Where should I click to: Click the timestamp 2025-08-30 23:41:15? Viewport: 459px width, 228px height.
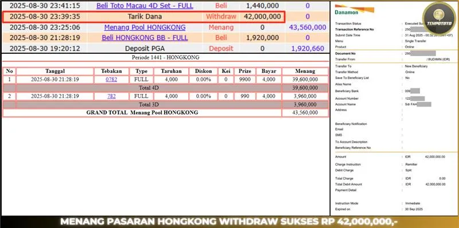click(45, 5)
